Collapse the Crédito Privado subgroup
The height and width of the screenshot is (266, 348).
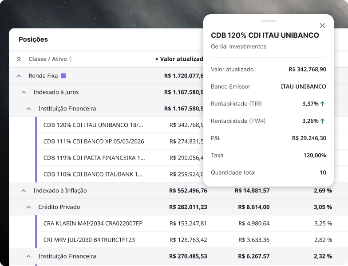[28, 207]
